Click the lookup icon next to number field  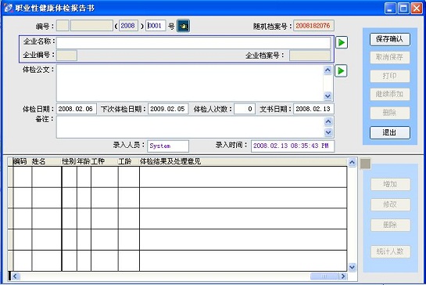(183, 26)
